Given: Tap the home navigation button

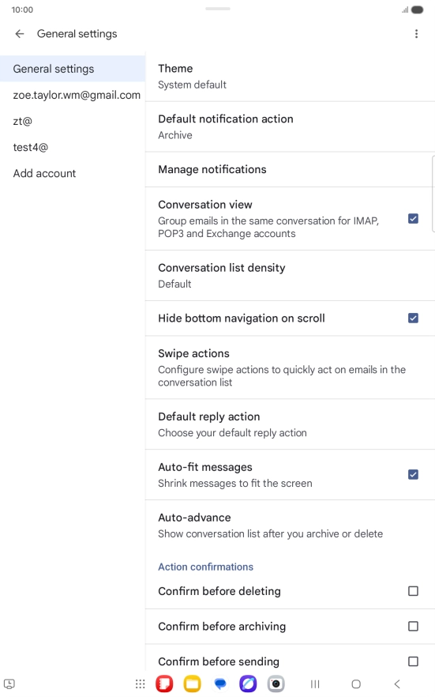Looking at the screenshot, I should (356, 684).
